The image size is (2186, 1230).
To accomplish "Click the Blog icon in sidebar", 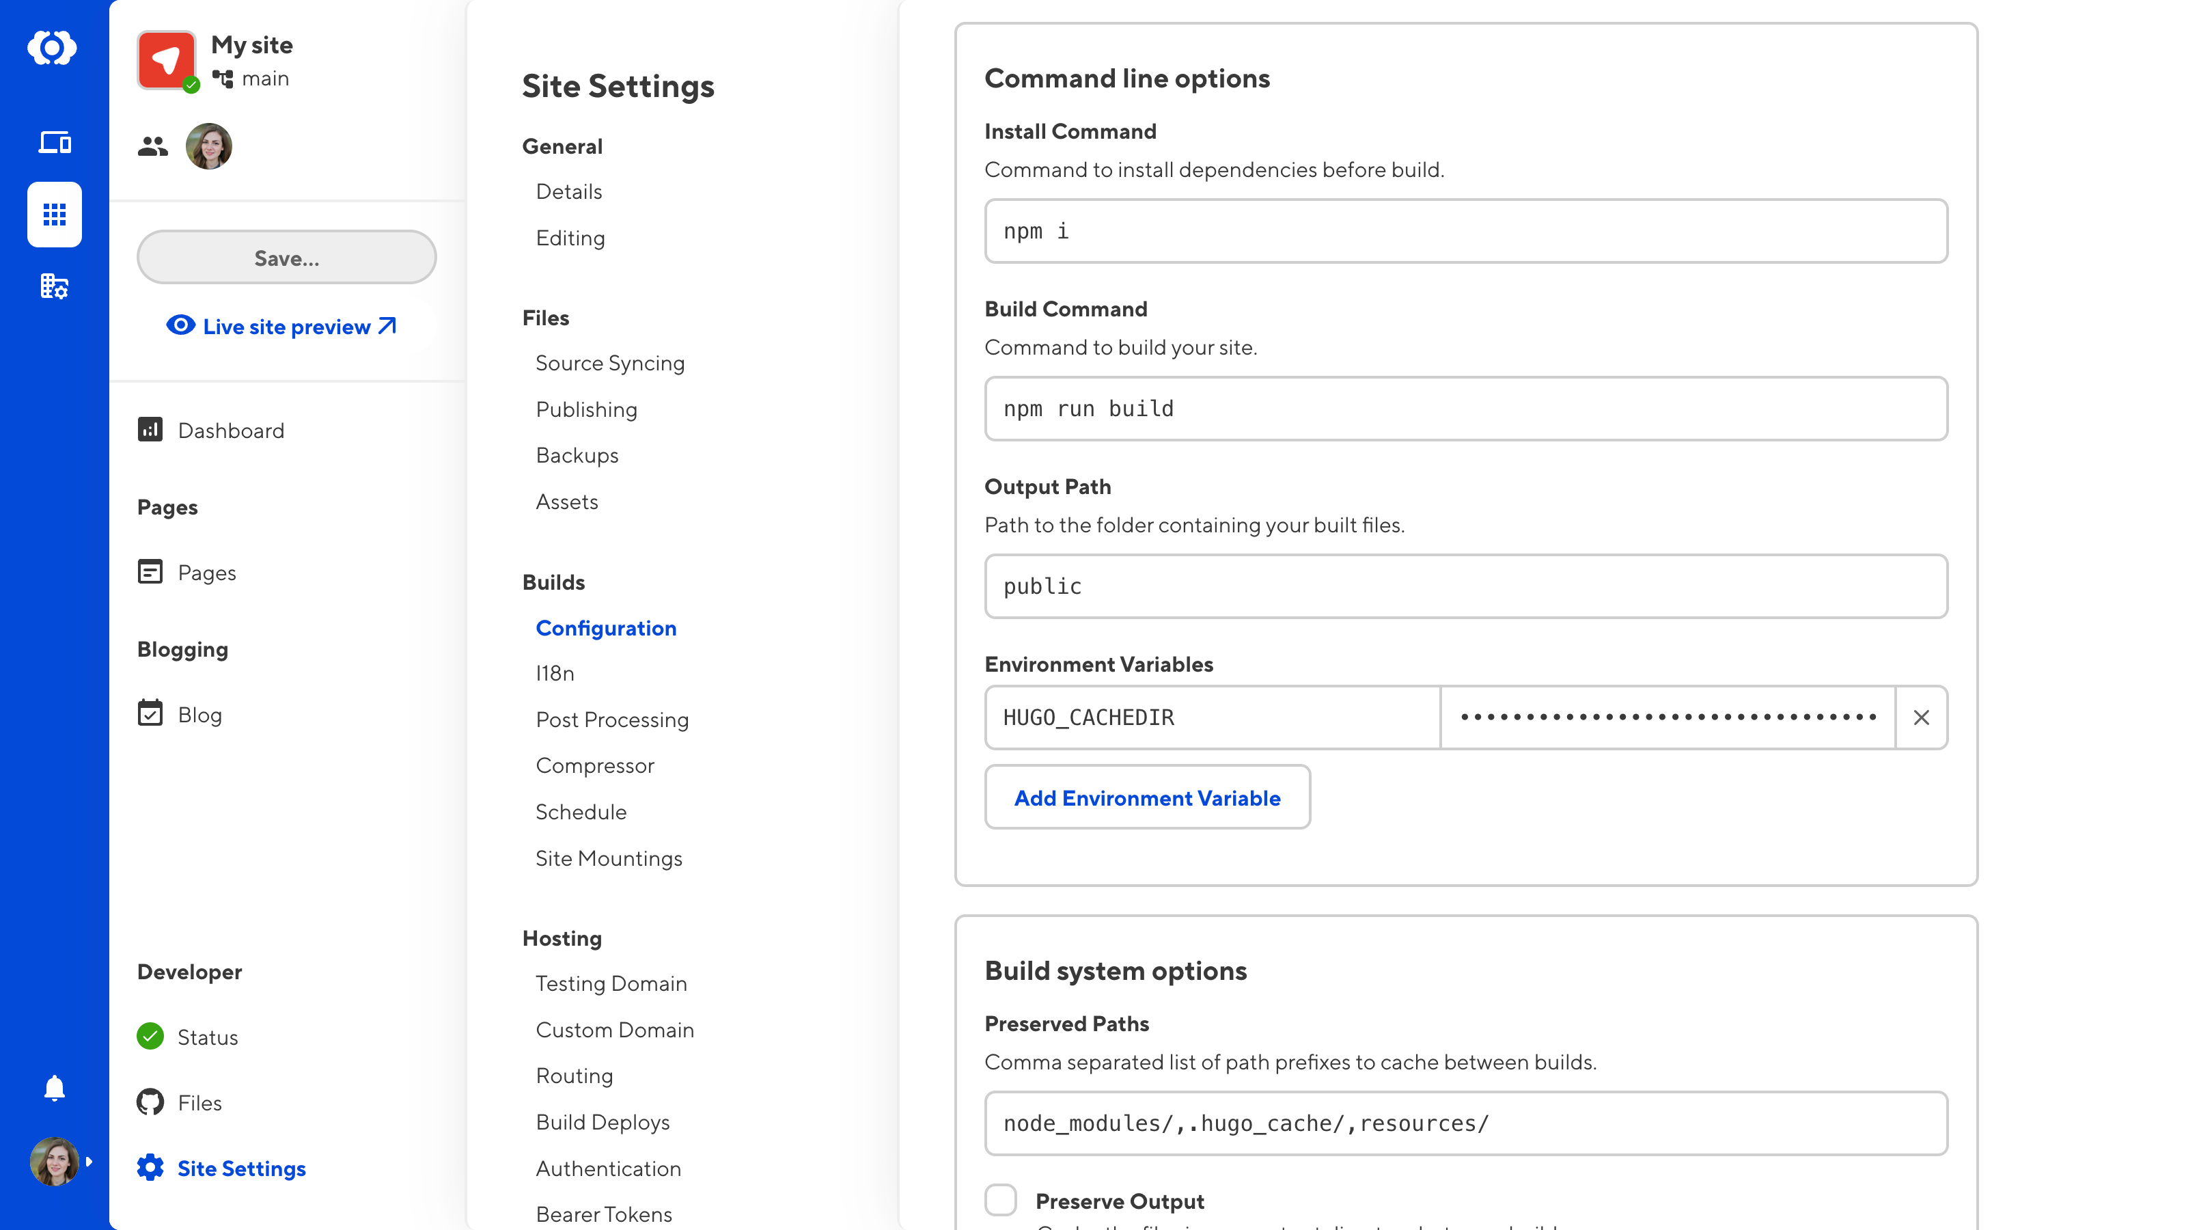I will 150,715.
